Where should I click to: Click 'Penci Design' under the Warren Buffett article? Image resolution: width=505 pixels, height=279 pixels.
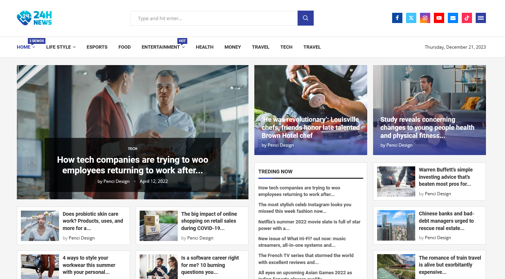click(x=438, y=194)
